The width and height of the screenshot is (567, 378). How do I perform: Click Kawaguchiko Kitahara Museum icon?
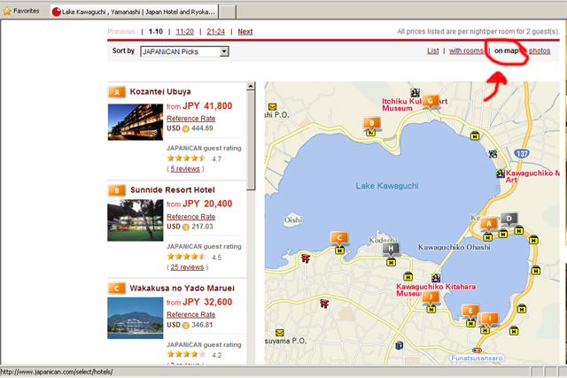coord(436,278)
